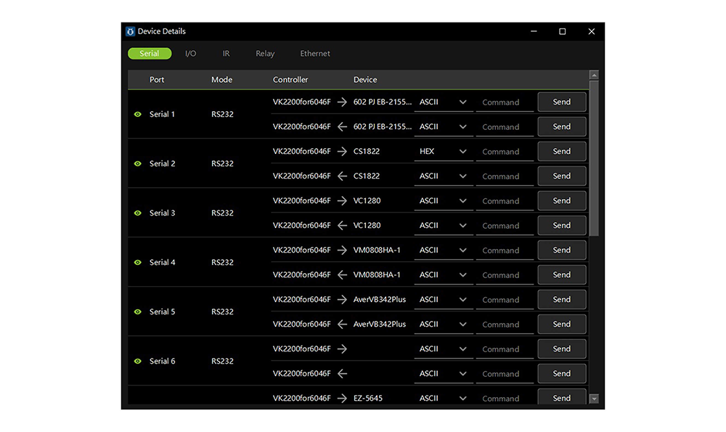
Task: Click outgoing arrow icon for EZ-5645 row
Action: click(x=342, y=399)
